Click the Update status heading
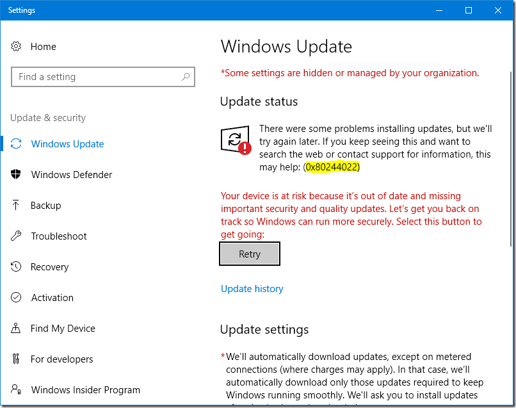The height and width of the screenshot is (408, 516). click(x=259, y=101)
